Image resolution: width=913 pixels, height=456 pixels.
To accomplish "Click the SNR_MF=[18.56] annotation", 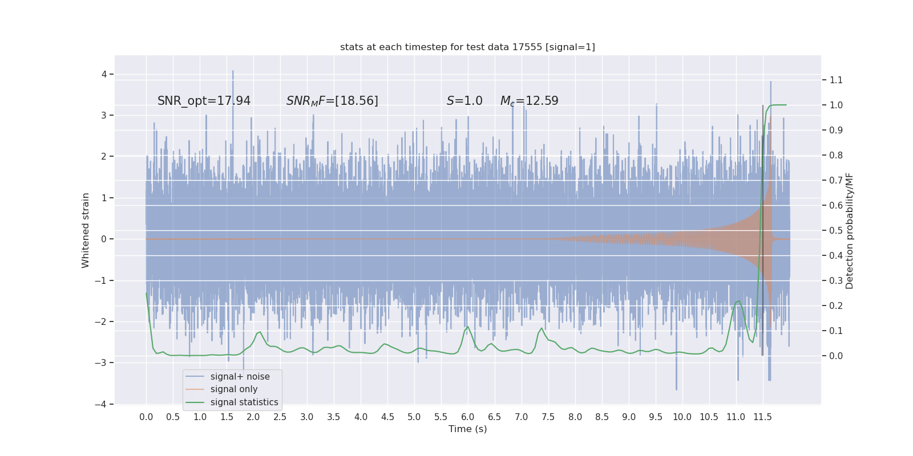I will pyautogui.click(x=332, y=101).
